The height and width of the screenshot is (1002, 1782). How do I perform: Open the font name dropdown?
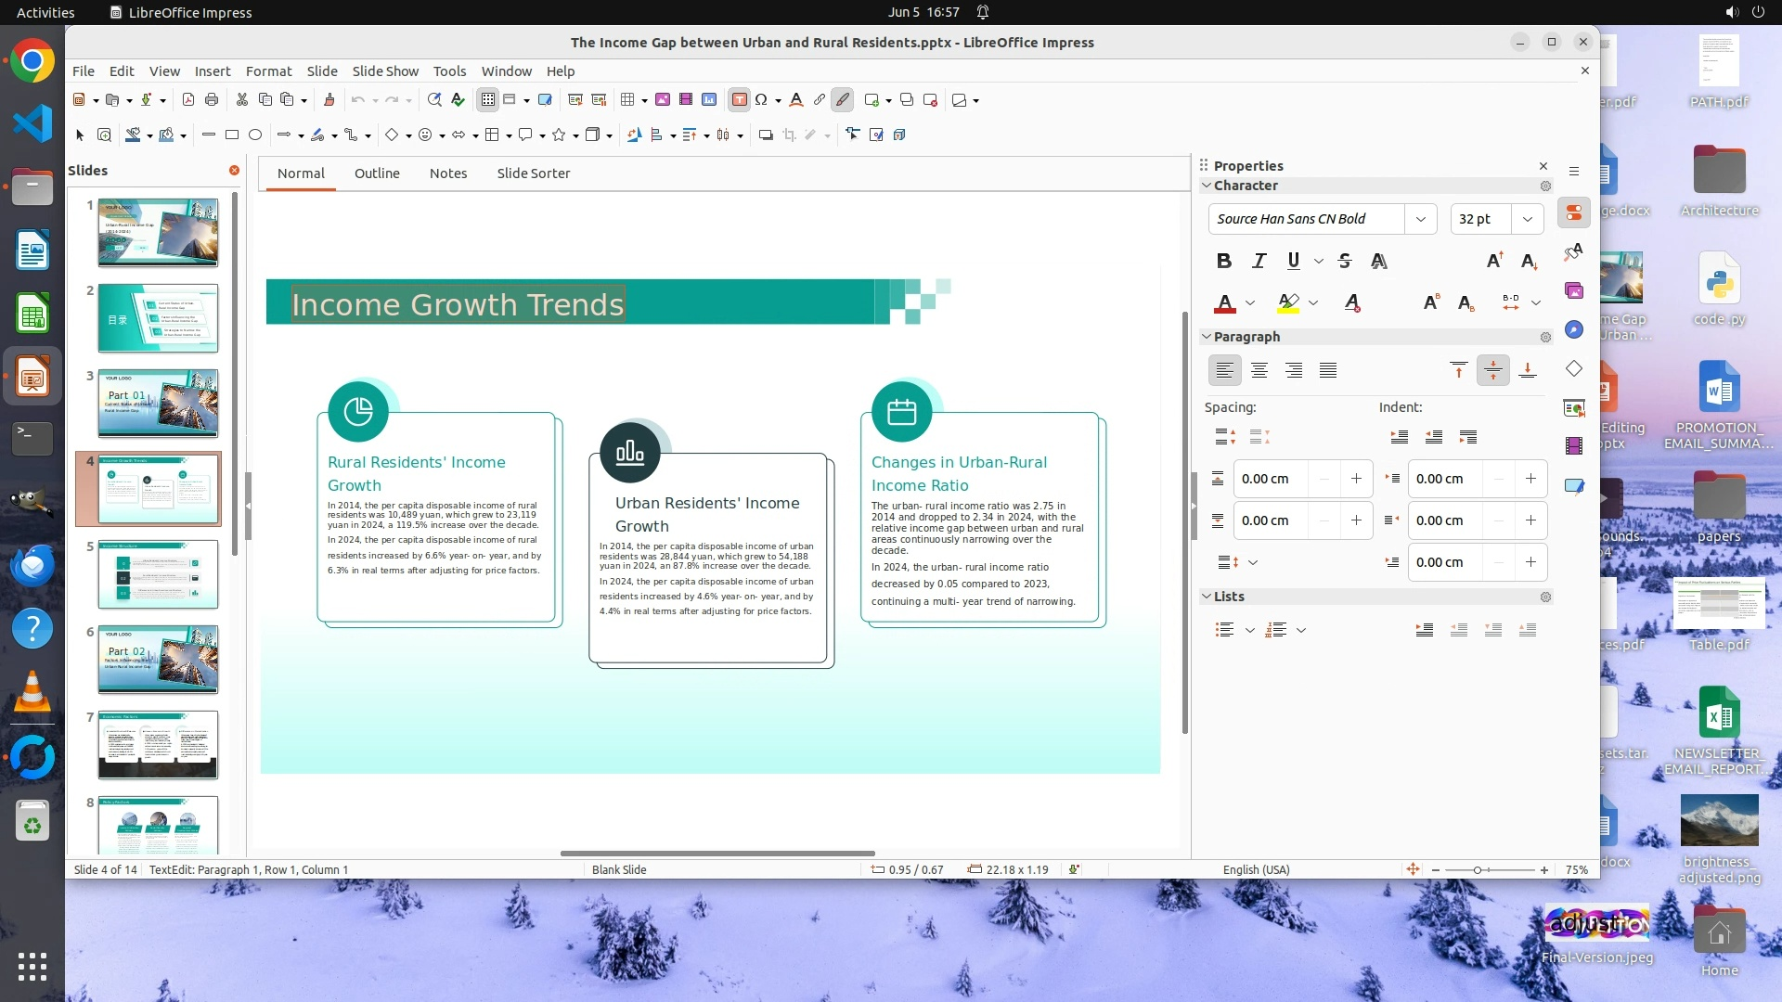pyautogui.click(x=1420, y=219)
